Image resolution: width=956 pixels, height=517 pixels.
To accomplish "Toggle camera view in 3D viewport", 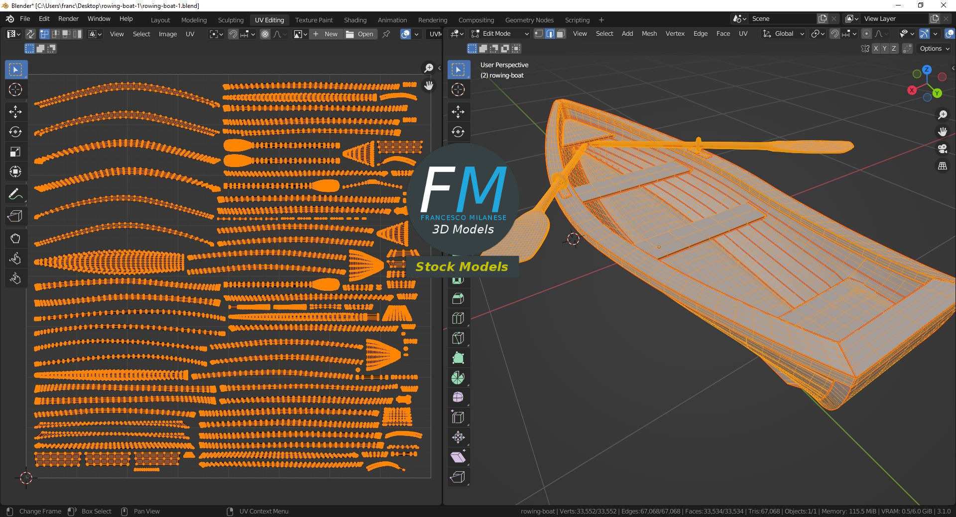I will click(942, 149).
